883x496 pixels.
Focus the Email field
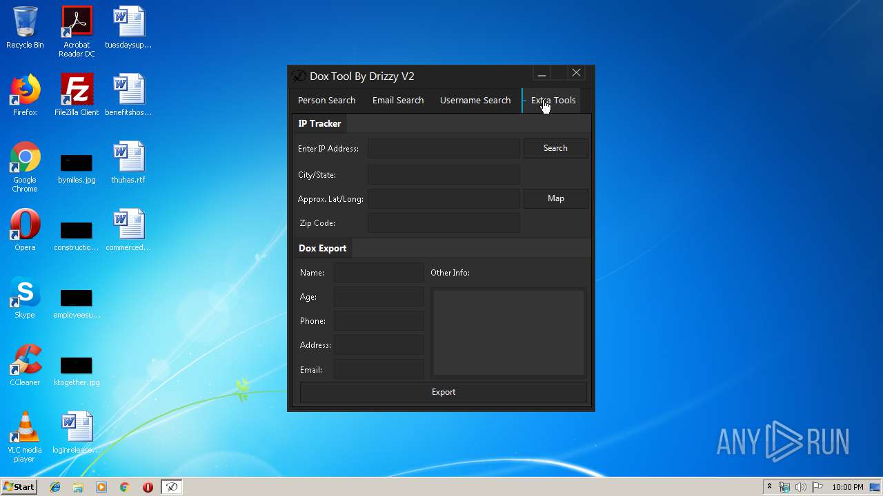tap(379, 369)
